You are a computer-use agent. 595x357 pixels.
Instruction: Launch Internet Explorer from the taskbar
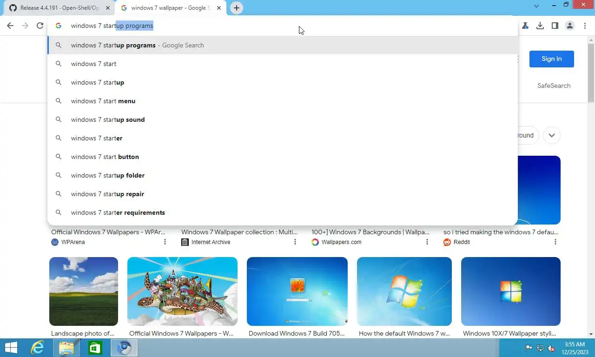38,348
